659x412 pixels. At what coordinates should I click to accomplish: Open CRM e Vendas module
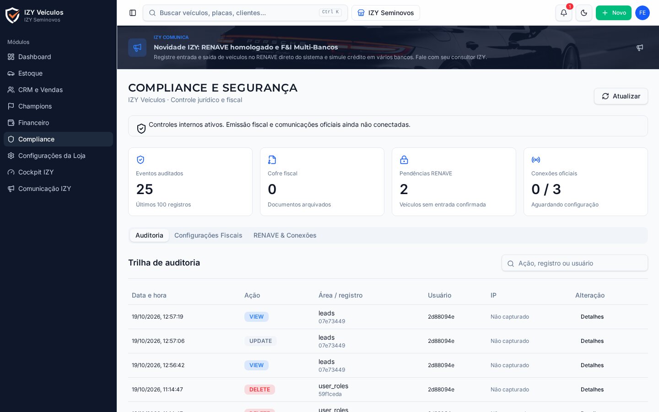point(58,90)
